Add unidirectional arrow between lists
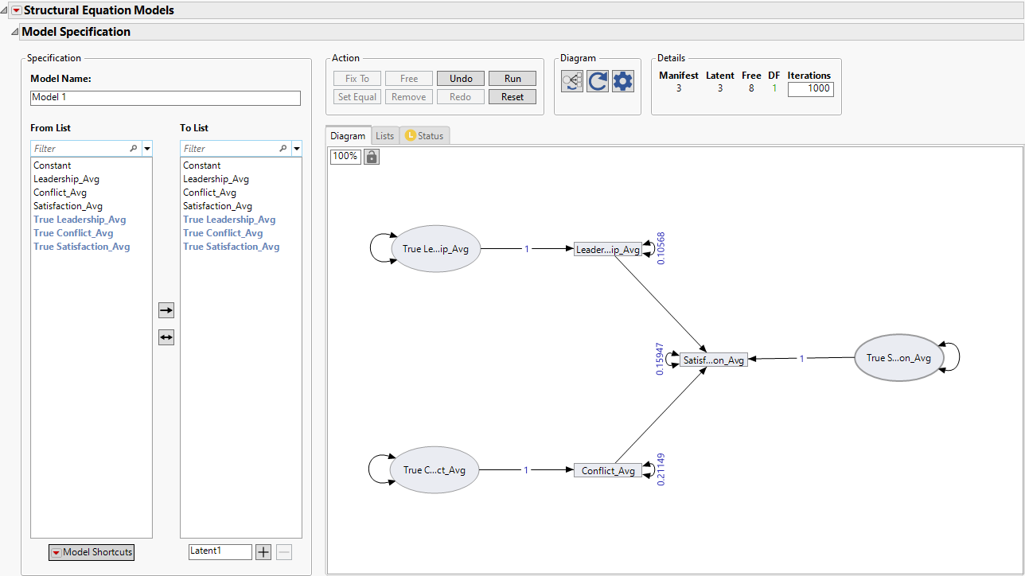This screenshot has width=1025, height=576. (x=166, y=310)
